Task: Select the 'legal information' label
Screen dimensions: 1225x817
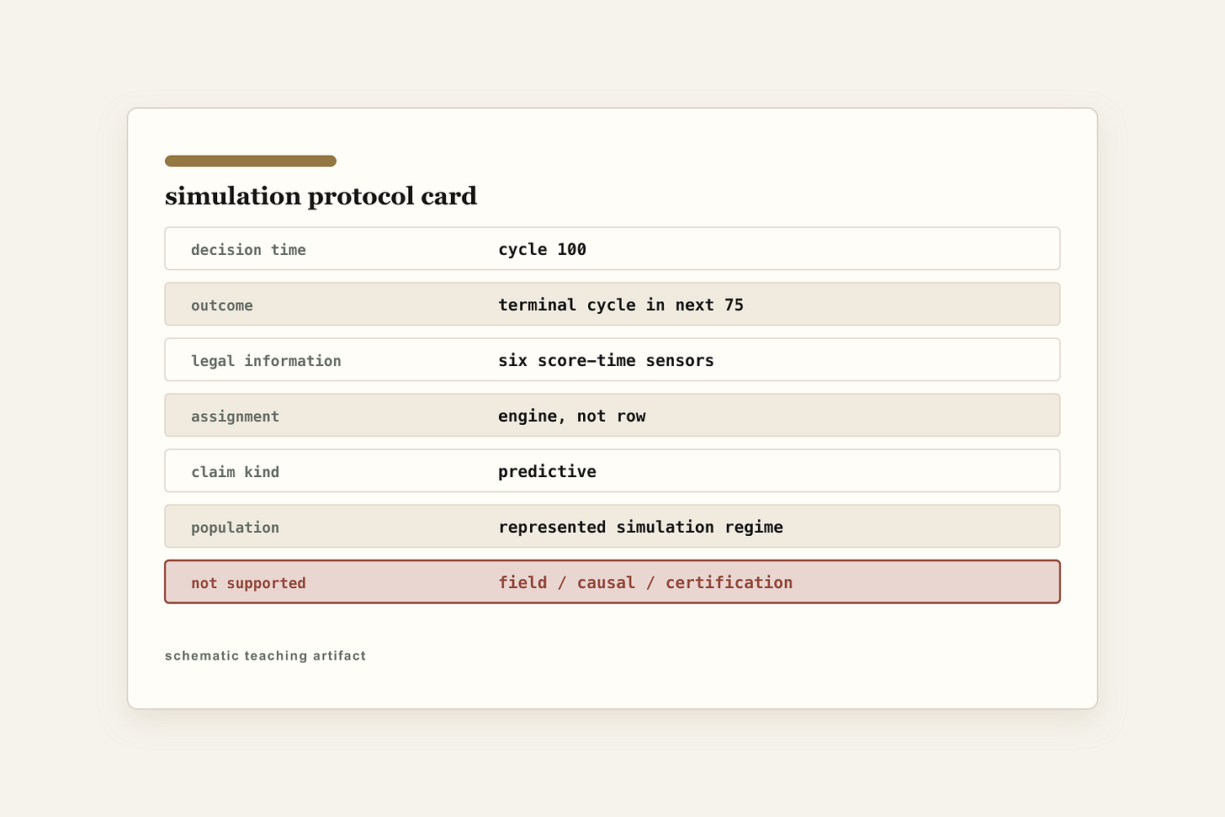Action: (x=266, y=361)
